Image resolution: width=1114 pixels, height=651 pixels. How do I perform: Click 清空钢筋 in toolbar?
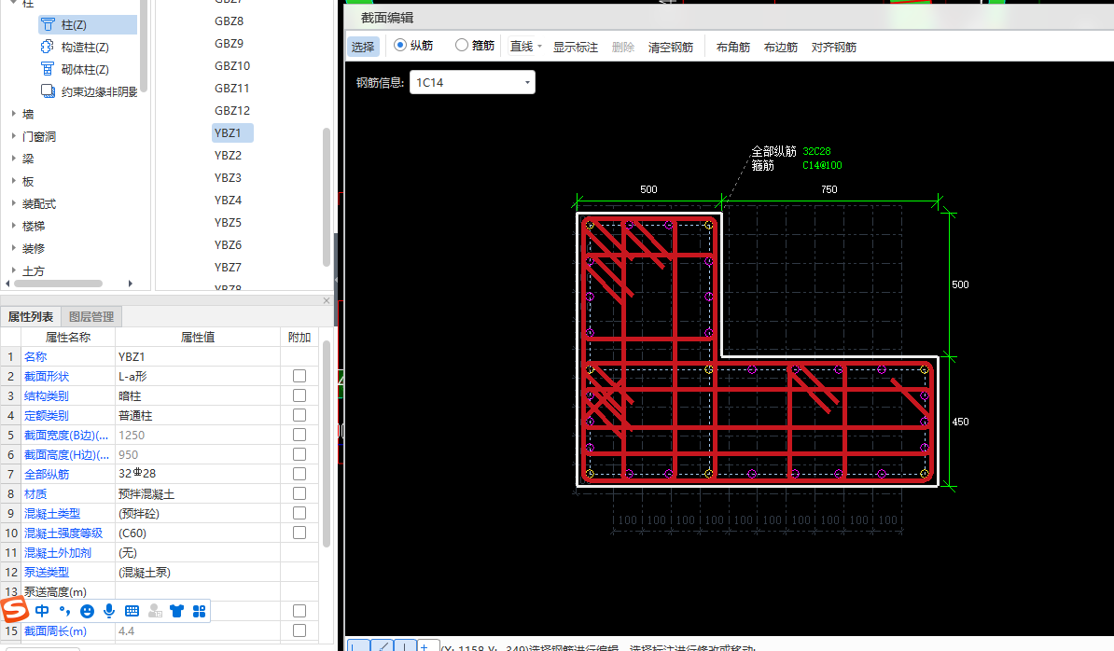pos(671,47)
